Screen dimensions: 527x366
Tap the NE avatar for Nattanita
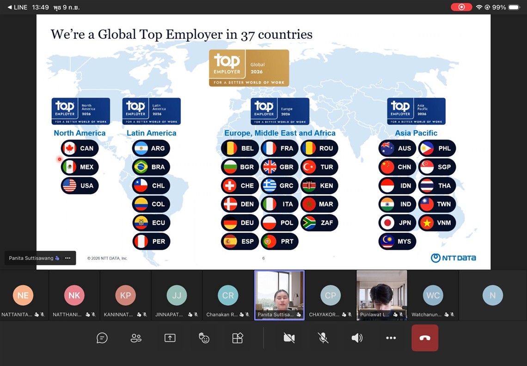[x=23, y=295]
